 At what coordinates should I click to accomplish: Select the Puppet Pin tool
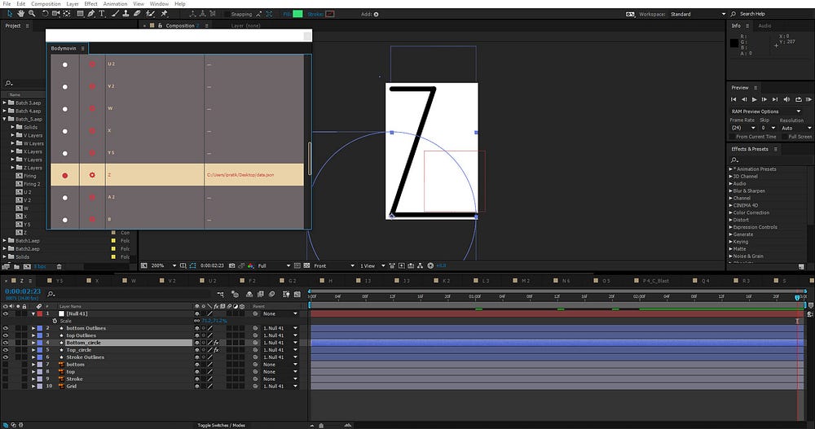165,14
